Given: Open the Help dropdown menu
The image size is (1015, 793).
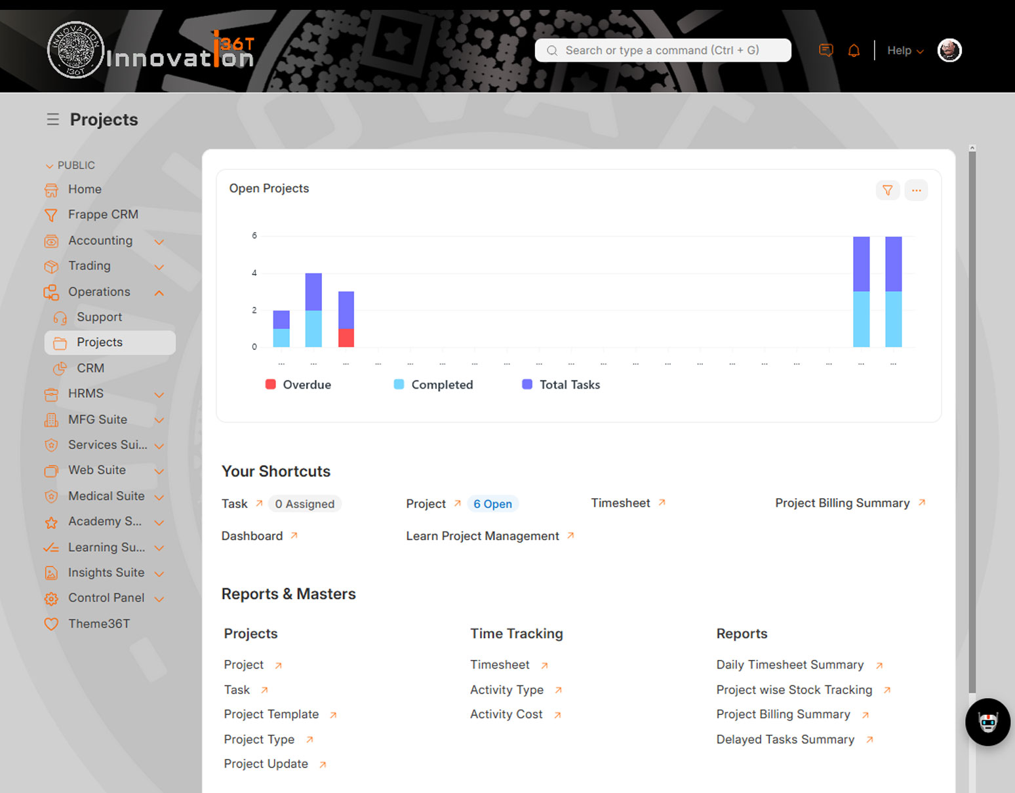Looking at the screenshot, I should tap(905, 50).
